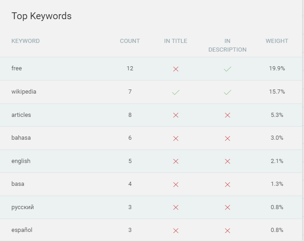This screenshot has width=304, height=242.
Task: Click the in-title X for english
Action: [176, 161]
